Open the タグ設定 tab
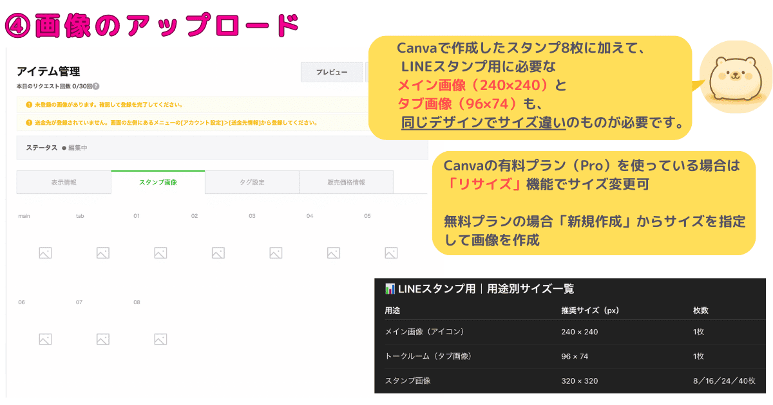The height and width of the screenshot is (405, 773). click(252, 183)
